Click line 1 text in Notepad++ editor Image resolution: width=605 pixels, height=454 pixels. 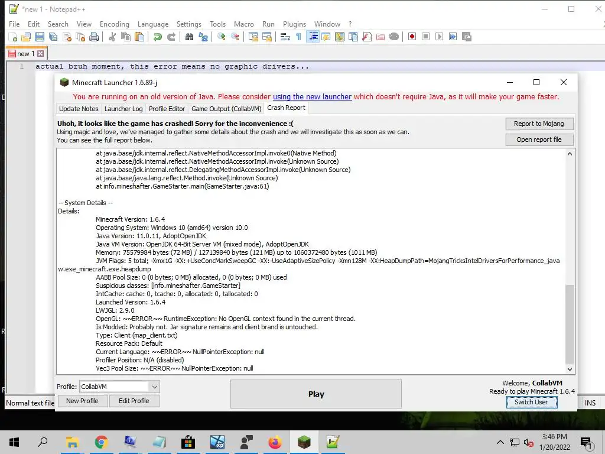tap(172, 66)
